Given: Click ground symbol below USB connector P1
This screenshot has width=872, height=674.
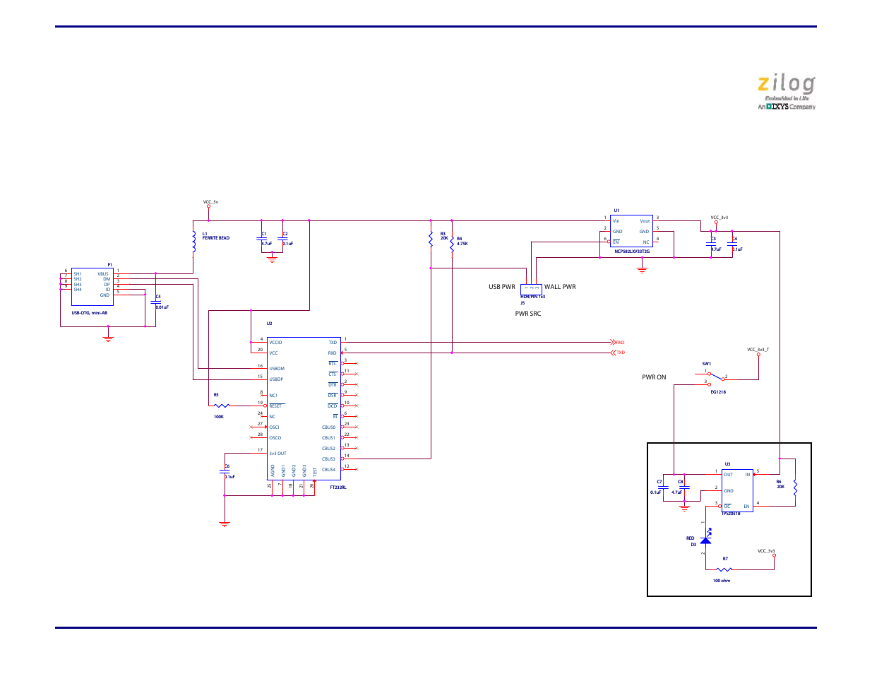Looking at the screenshot, I should (x=108, y=338).
